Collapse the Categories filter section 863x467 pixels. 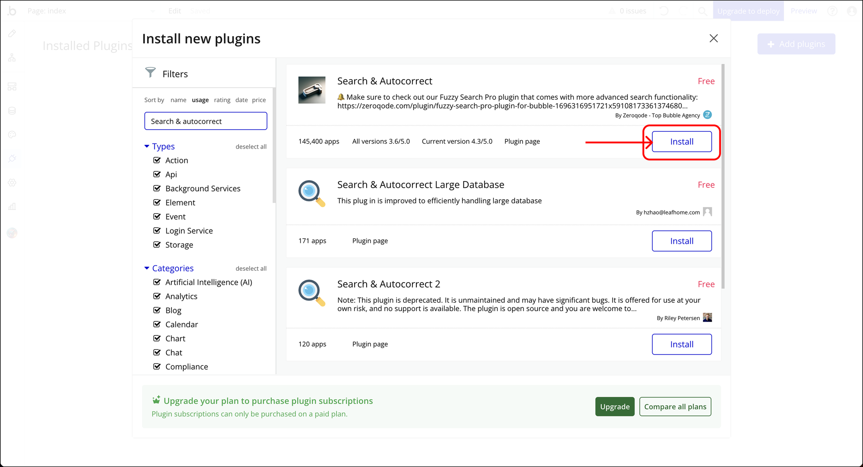tap(147, 268)
